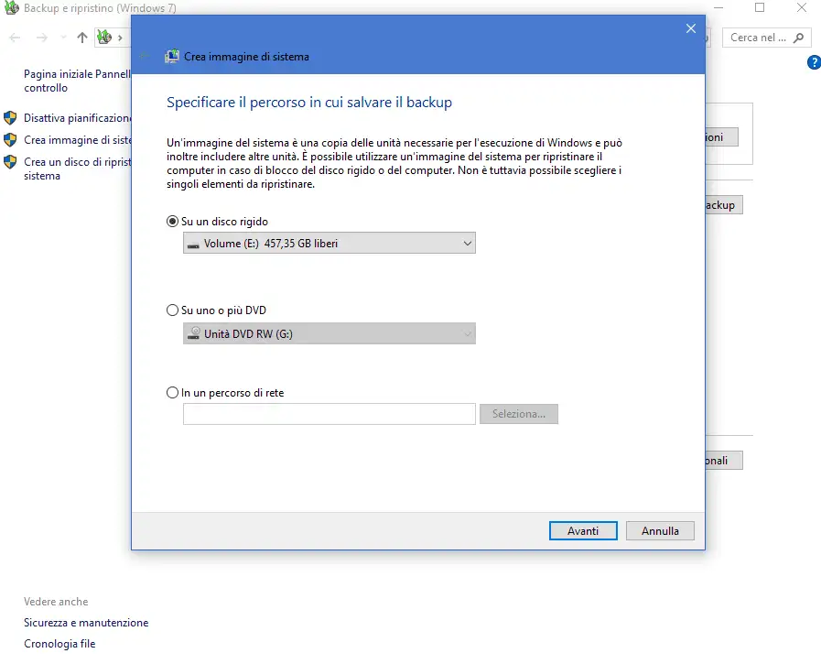This screenshot has height=664, width=821.
Task: Select 'In un percorso di rete' radio button
Action: (173, 393)
